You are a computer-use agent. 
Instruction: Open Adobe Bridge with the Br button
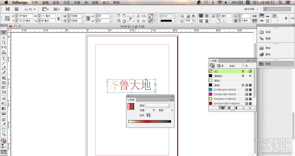(x=17, y=9)
